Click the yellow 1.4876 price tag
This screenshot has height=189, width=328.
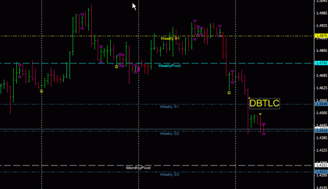[x=321, y=36]
